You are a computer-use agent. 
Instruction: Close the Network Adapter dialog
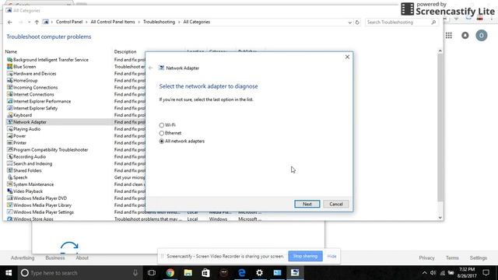347,57
